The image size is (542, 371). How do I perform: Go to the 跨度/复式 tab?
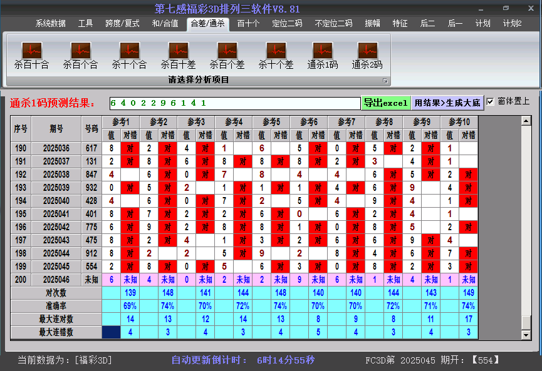click(x=122, y=24)
